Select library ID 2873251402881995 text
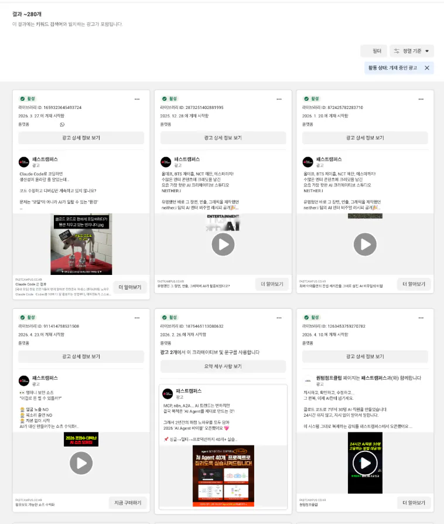This screenshot has width=444, height=524. tap(192, 108)
